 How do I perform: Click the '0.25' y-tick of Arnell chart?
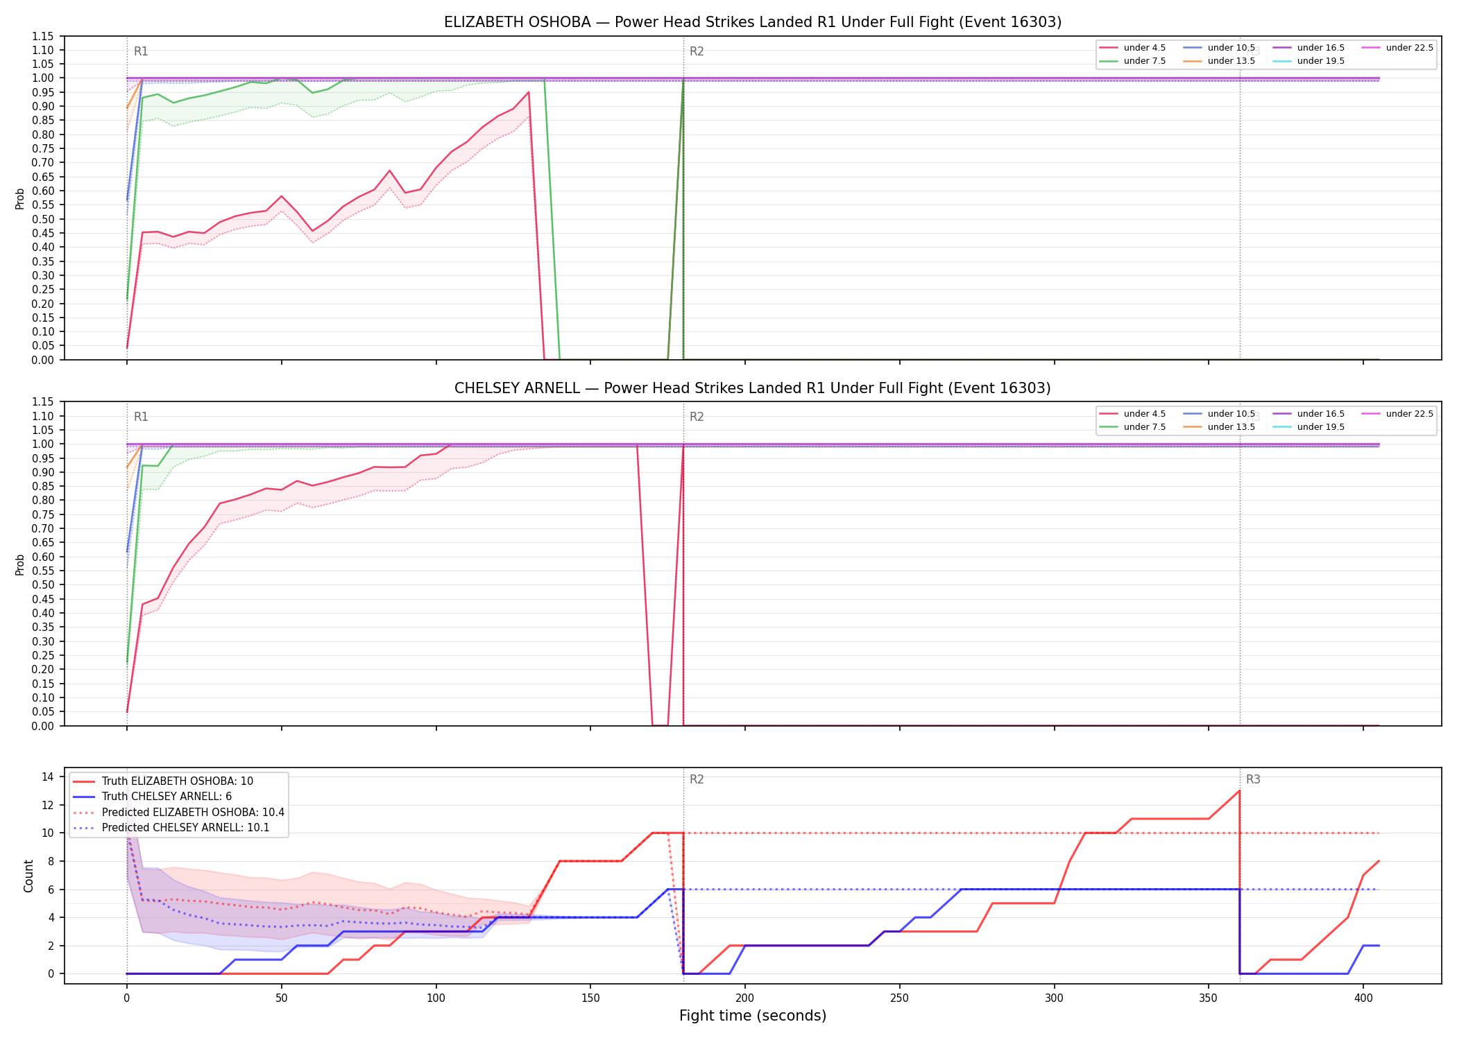[x=43, y=655]
